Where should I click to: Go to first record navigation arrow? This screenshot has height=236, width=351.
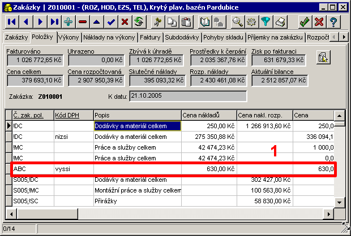point(11,22)
